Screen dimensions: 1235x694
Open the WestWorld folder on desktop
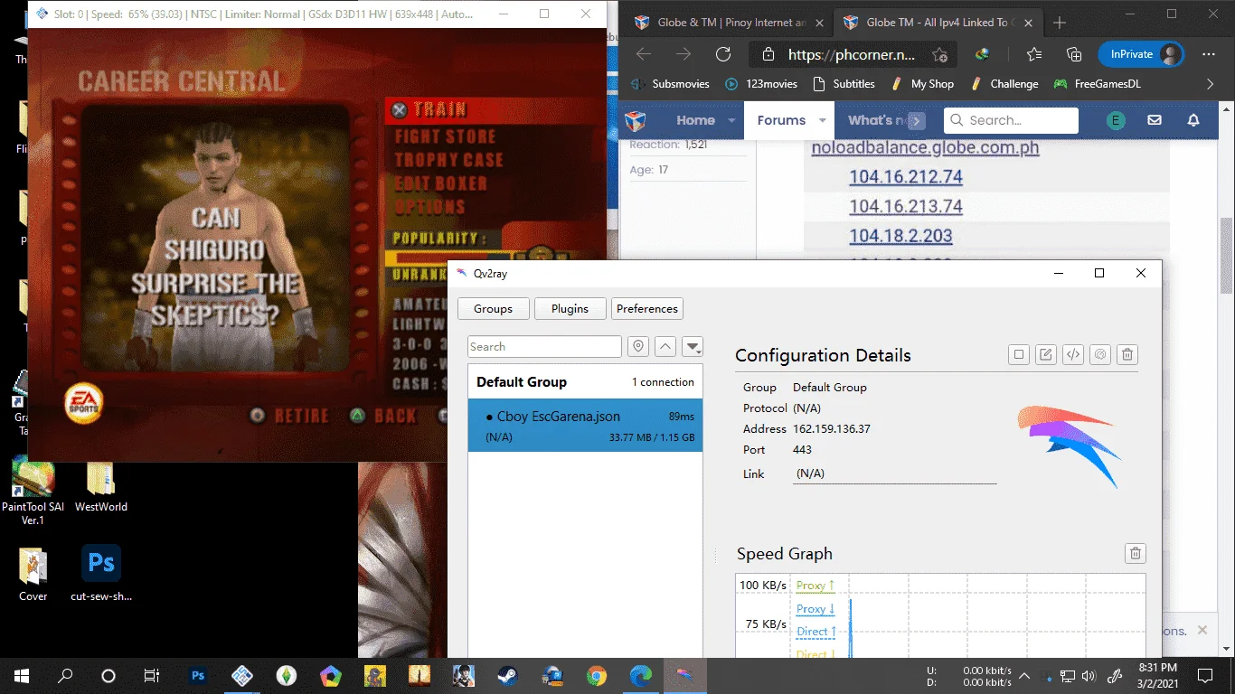[x=100, y=487]
